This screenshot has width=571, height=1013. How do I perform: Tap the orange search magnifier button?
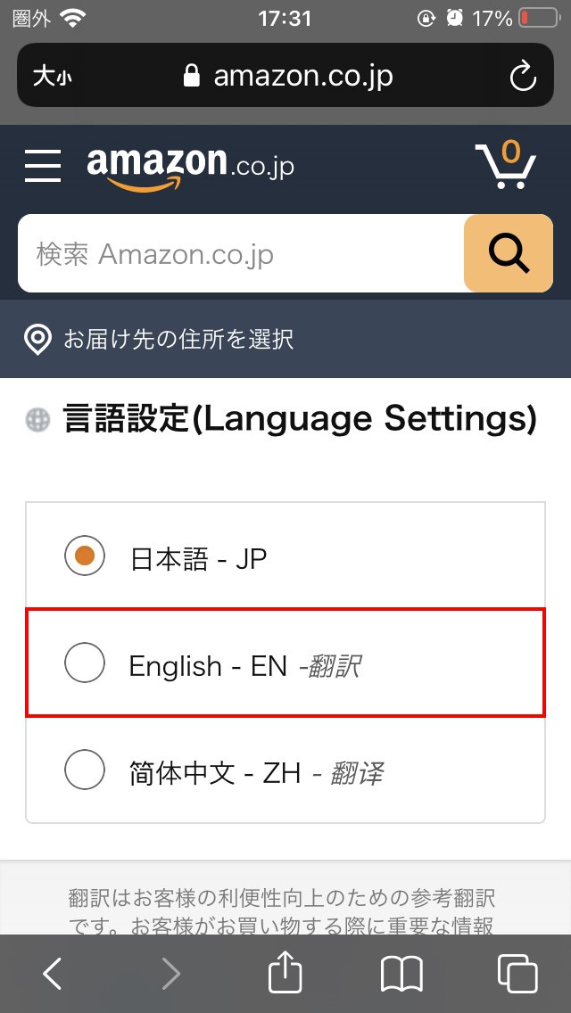coord(508,254)
